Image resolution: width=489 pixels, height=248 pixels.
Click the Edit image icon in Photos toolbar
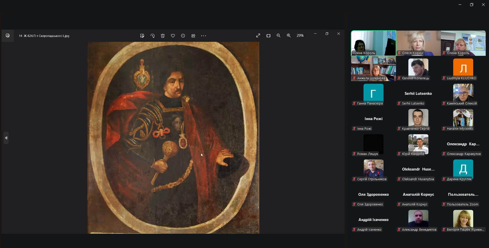point(142,36)
